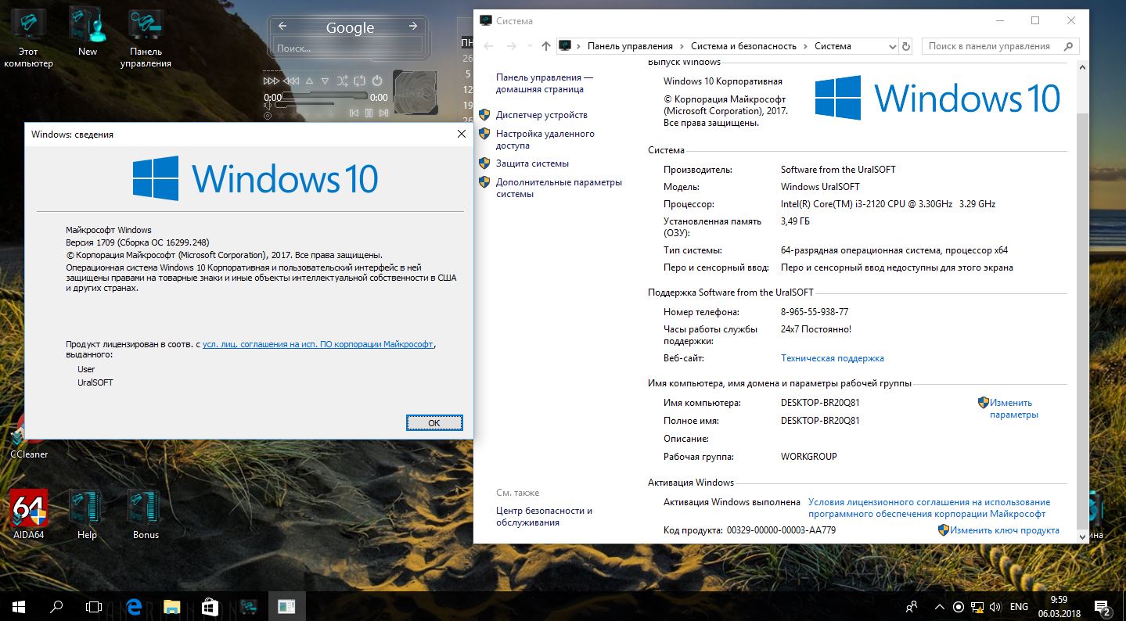The width and height of the screenshot is (1126, 621).
Task: Click the Google widget right arrow
Action: pos(413,27)
